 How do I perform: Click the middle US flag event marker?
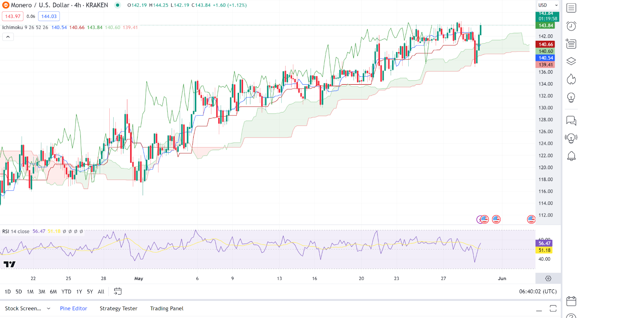(496, 219)
